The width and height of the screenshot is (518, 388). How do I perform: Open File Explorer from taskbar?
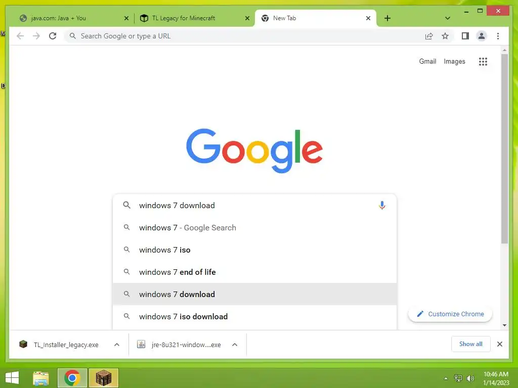(x=41, y=378)
